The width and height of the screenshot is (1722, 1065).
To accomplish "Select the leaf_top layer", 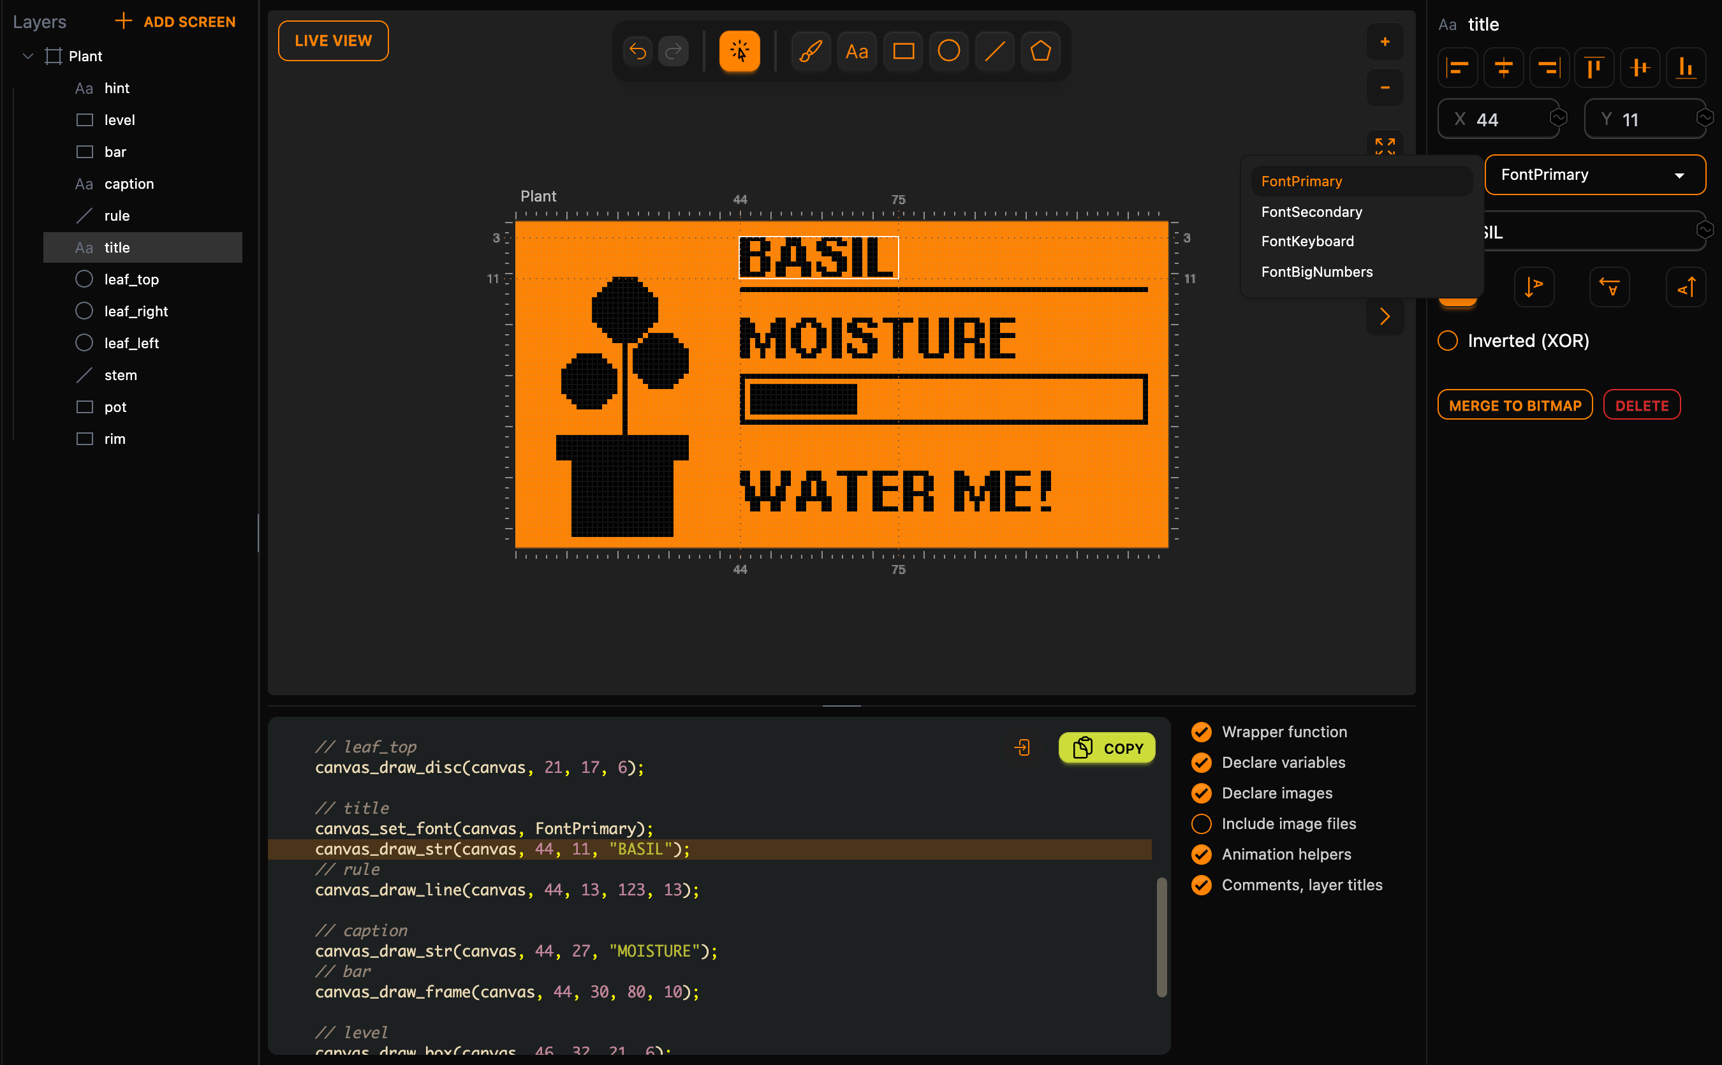I will click(143, 279).
